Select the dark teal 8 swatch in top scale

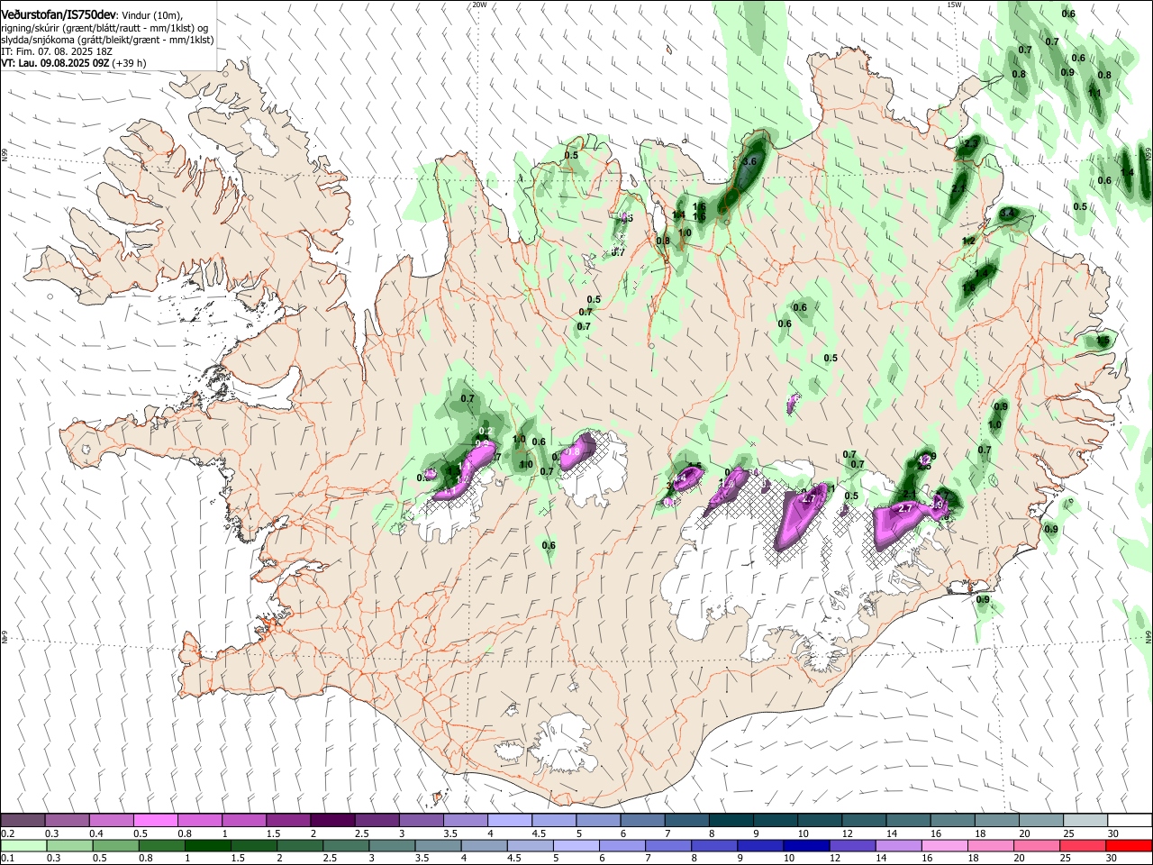(x=731, y=820)
